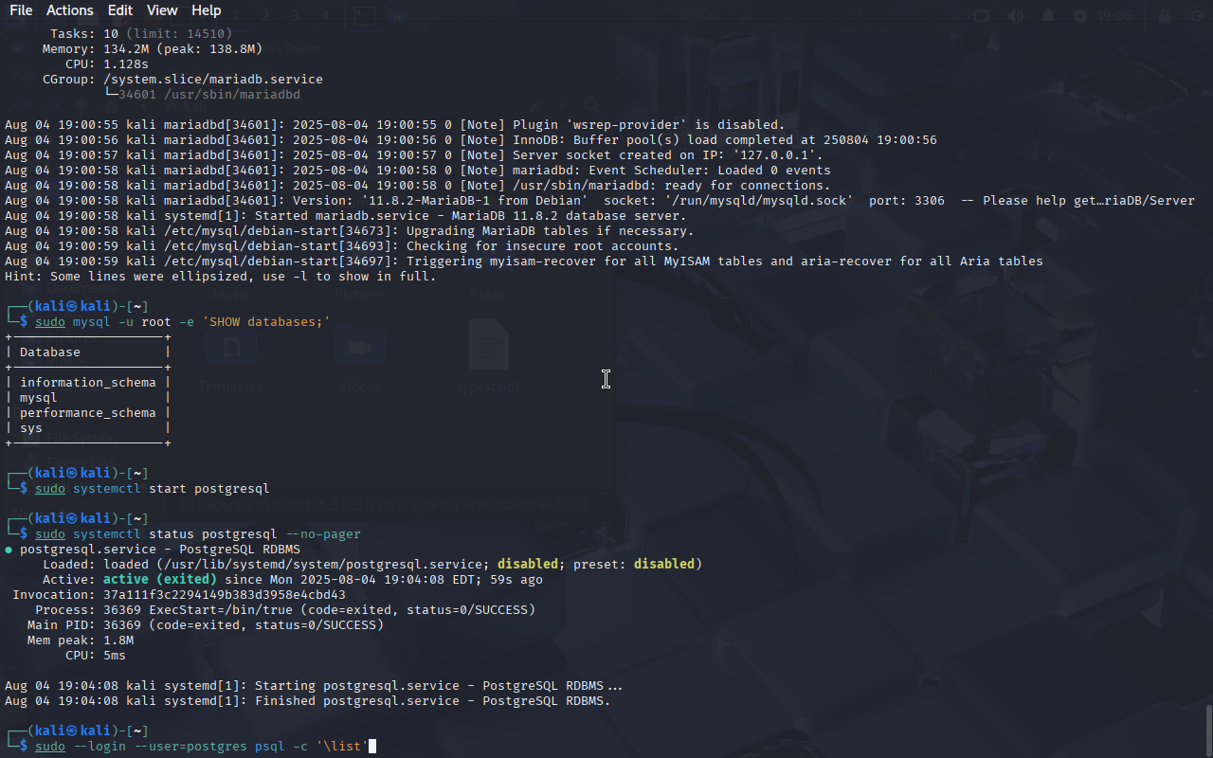This screenshot has height=758, width=1213.
Task: Click the 'Event Scheduler: Loaded 0 events' line
Action: pyautogui.click(x=418, y=171)
